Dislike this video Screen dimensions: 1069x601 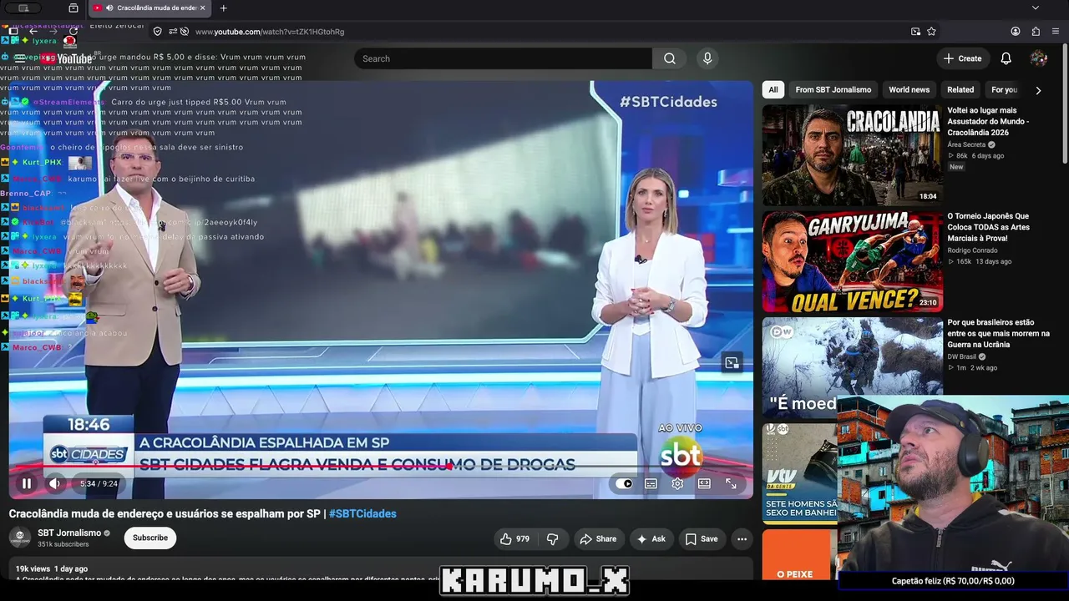(552, 539)
